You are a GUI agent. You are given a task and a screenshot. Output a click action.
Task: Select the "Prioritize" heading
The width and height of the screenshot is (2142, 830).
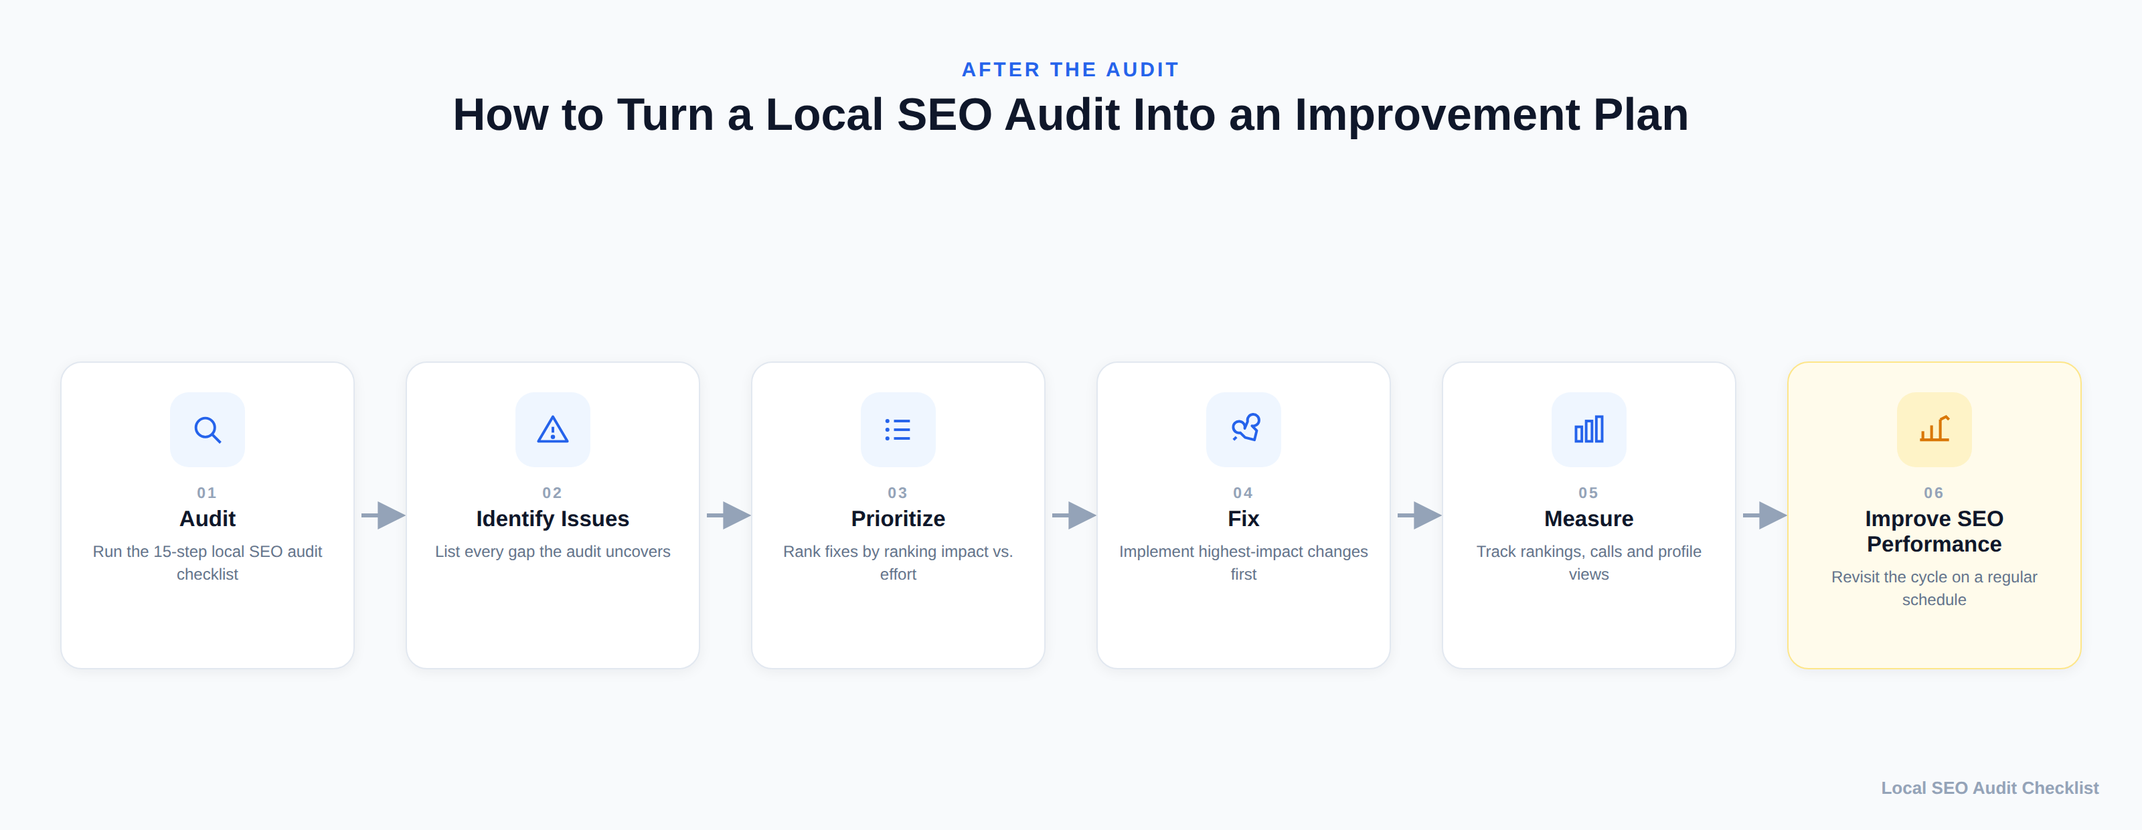point(898,518)
